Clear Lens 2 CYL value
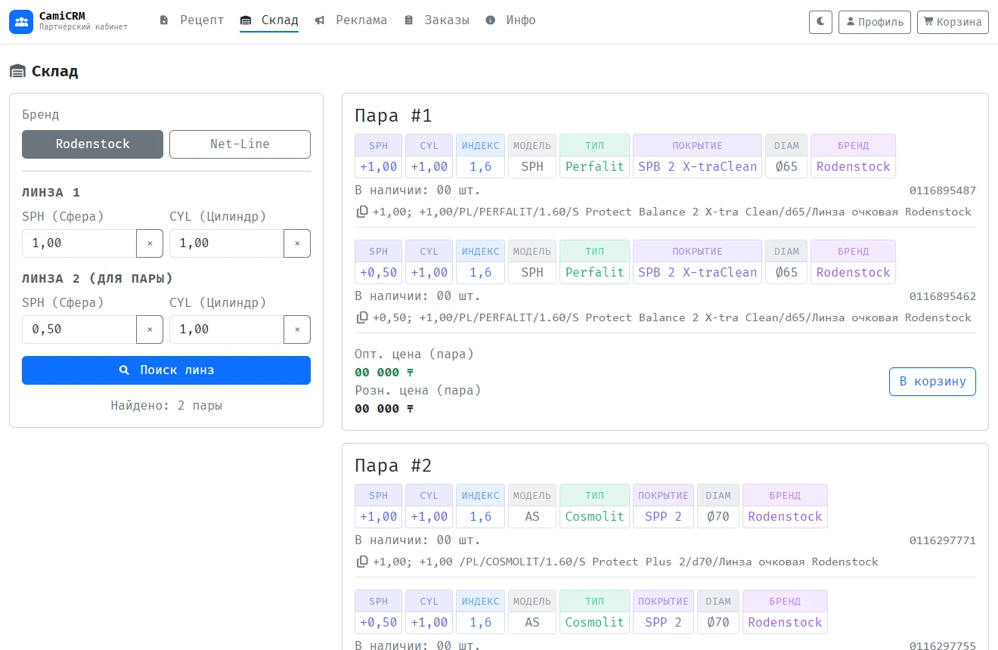Screen dimensions: 998x650 pyautogui.click(x=297, y=330)
